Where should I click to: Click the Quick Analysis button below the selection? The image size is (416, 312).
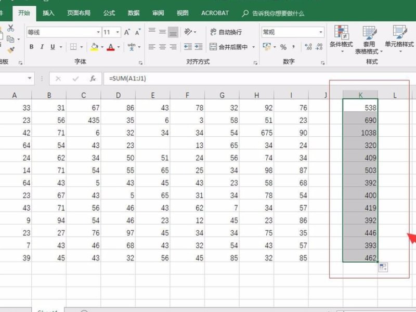pos(383,267)
